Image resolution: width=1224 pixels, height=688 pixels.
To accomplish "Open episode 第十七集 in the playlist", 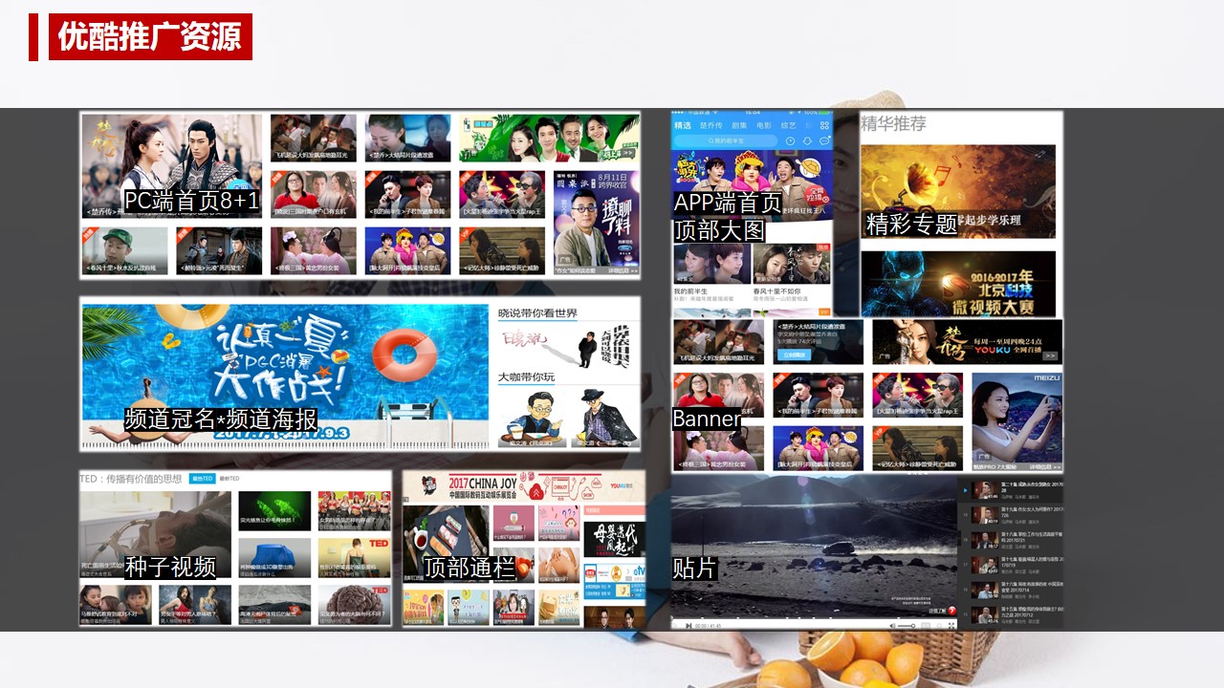I will point(1011,566).
